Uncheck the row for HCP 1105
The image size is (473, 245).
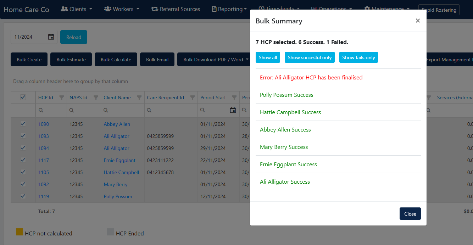[x=23, y=172]
